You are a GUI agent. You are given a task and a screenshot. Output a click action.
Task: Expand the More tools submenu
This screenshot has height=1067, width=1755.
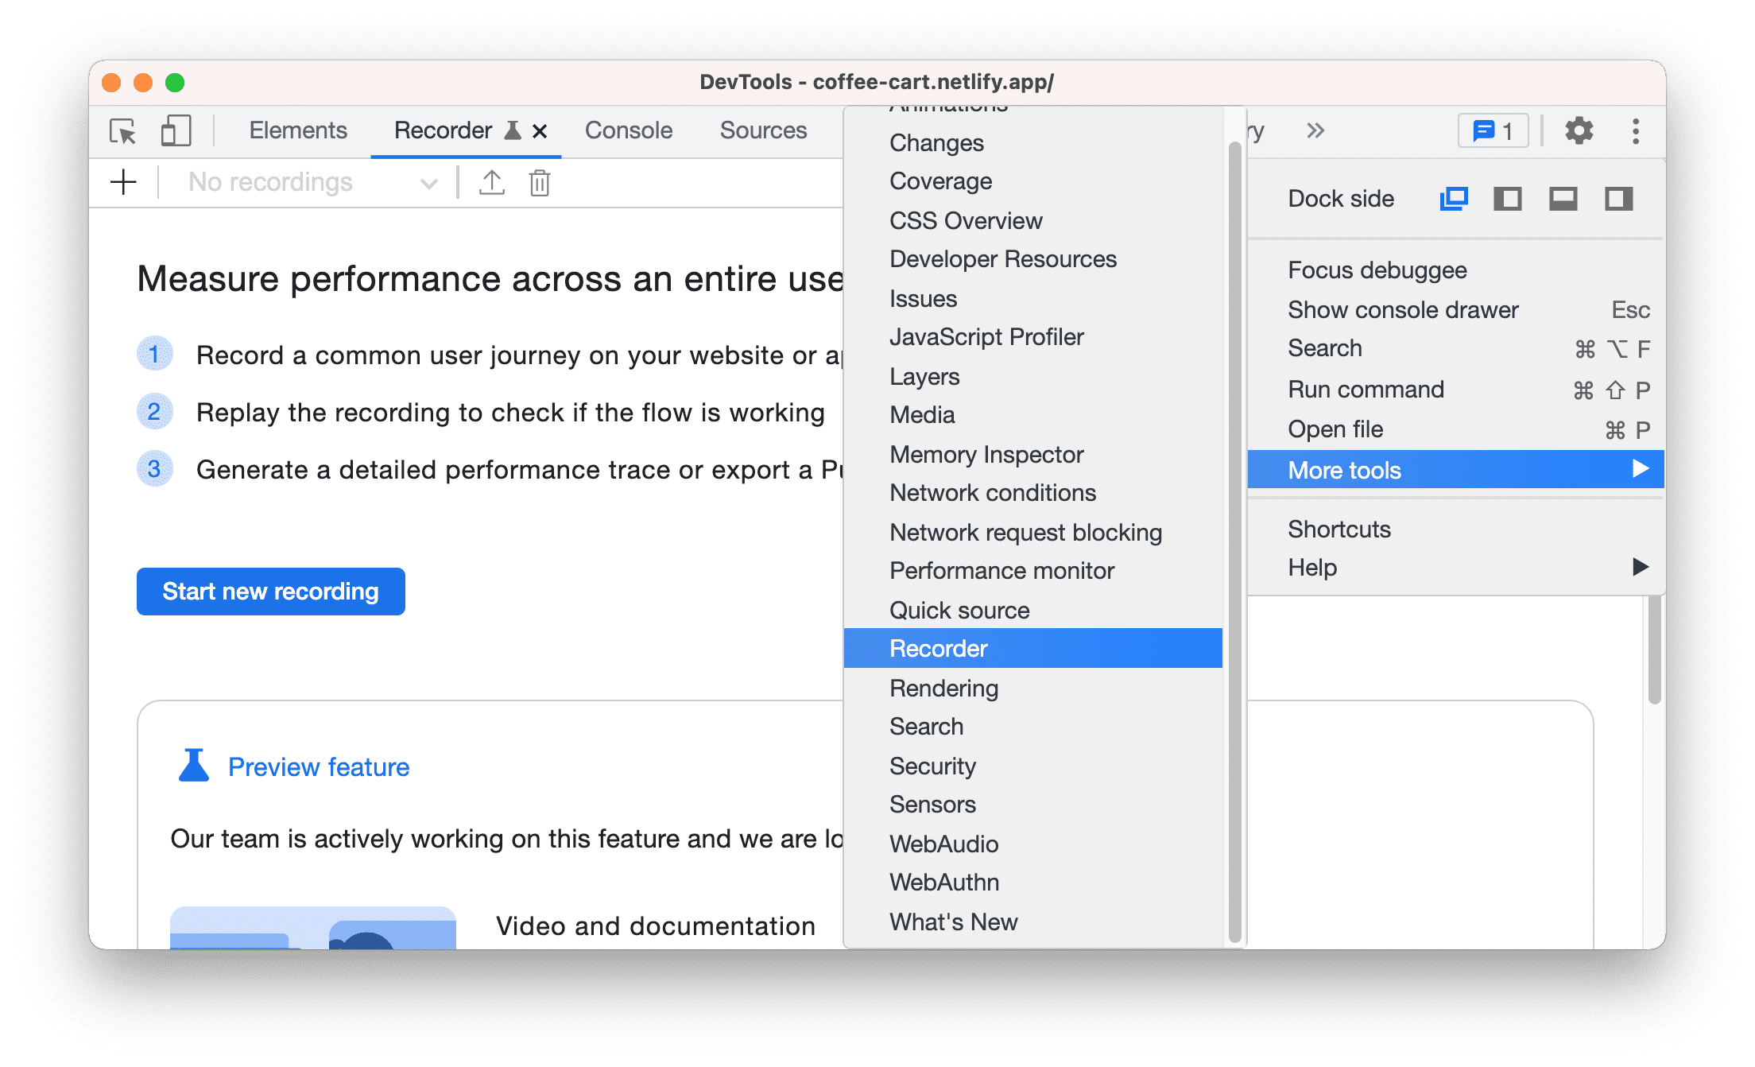[1460, 470]
